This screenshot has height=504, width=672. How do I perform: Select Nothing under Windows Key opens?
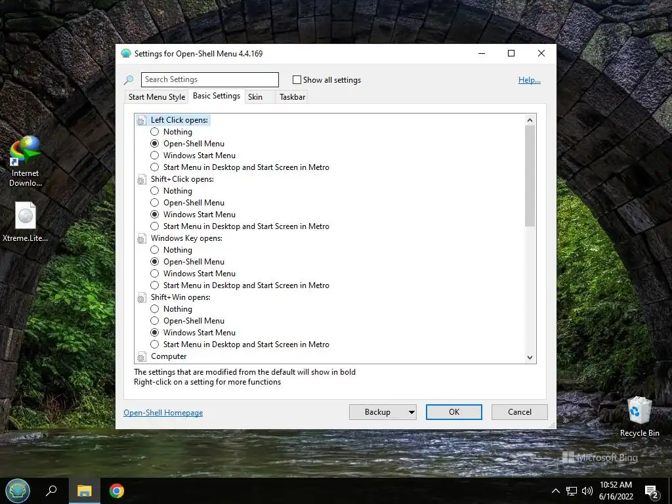154,250
